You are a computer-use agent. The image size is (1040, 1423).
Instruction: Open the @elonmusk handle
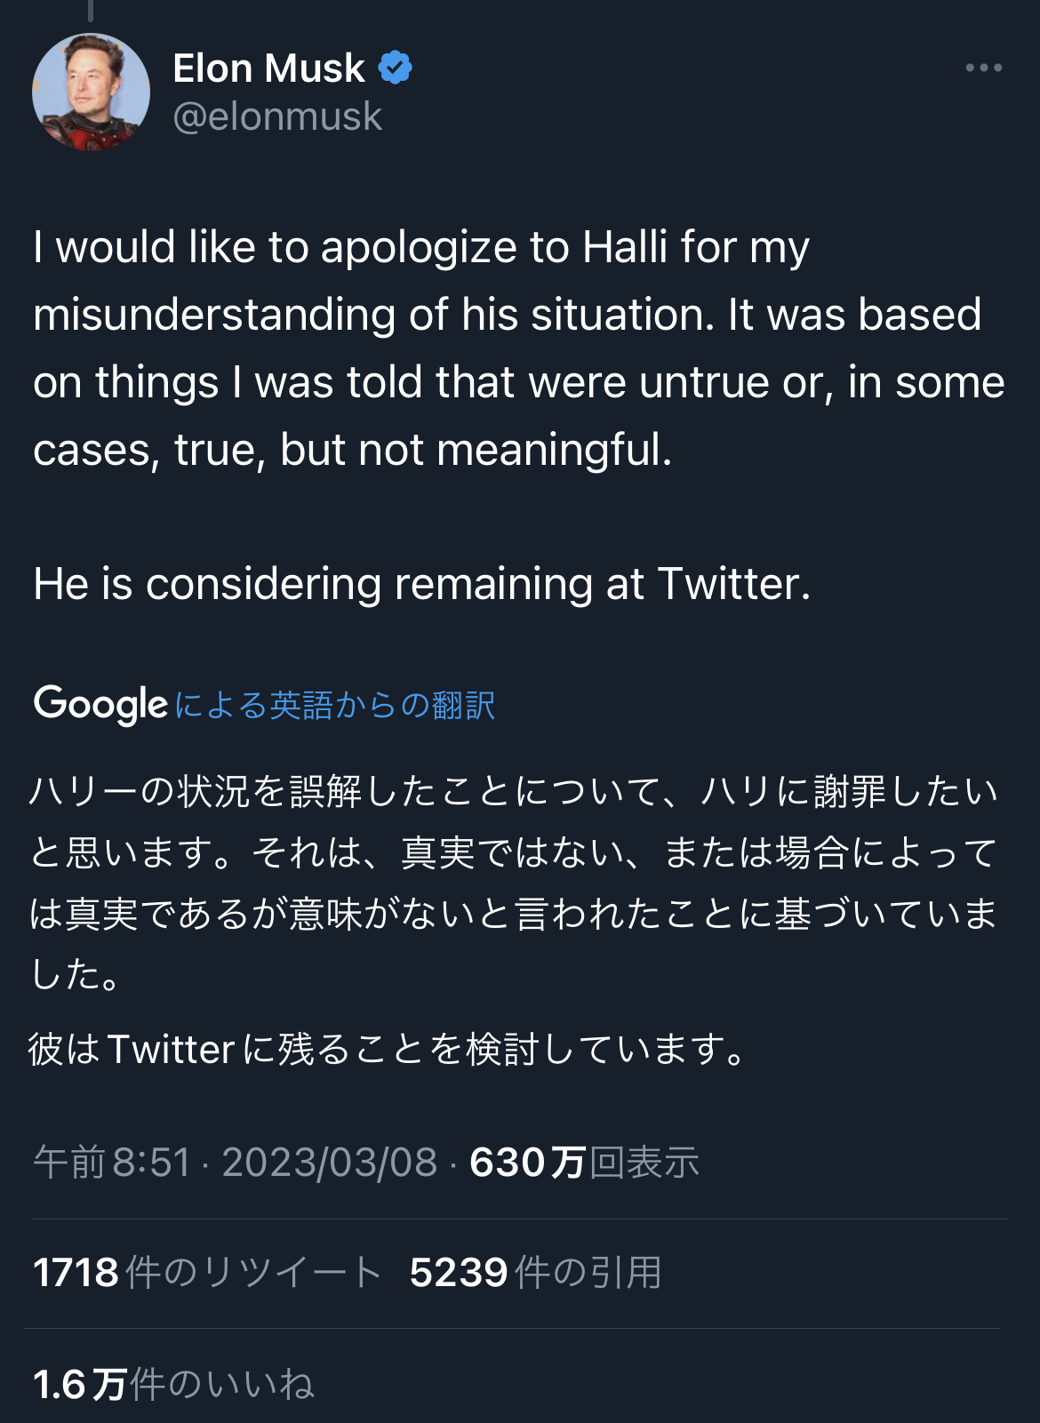click(x=277, y=116)
